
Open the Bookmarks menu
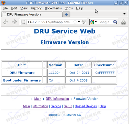click(x=53, y=8)
